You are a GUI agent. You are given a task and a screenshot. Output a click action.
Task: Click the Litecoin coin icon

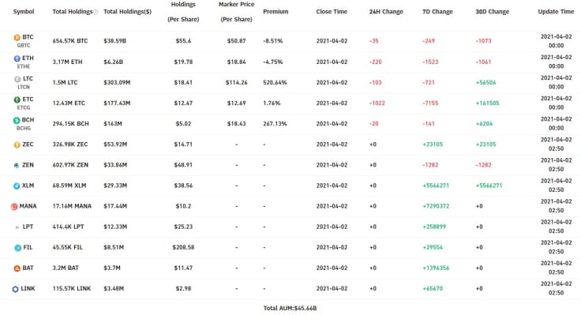tap(17, 79)
